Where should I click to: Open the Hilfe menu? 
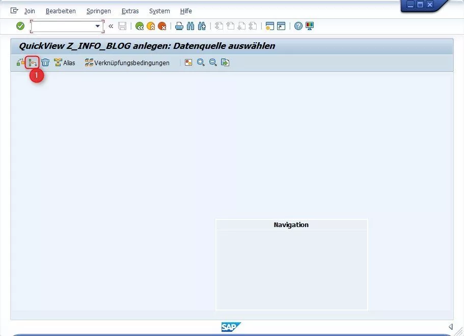[186, 11]
